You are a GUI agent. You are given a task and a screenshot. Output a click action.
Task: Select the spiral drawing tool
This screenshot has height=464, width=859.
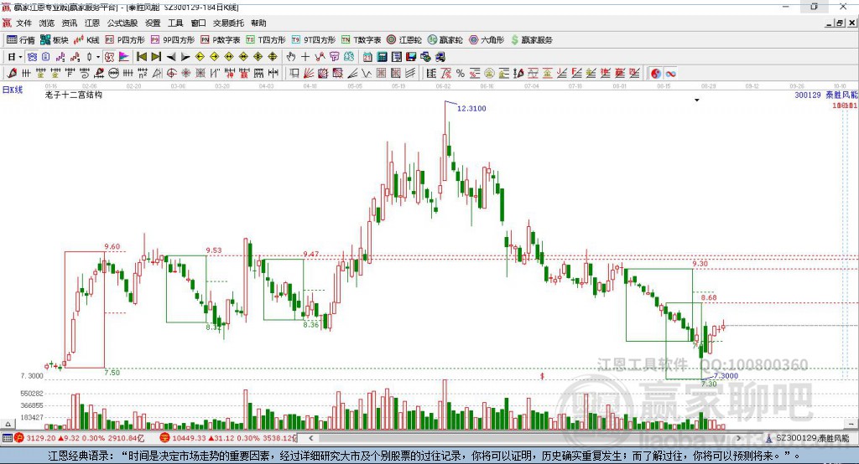coord(85,74)
